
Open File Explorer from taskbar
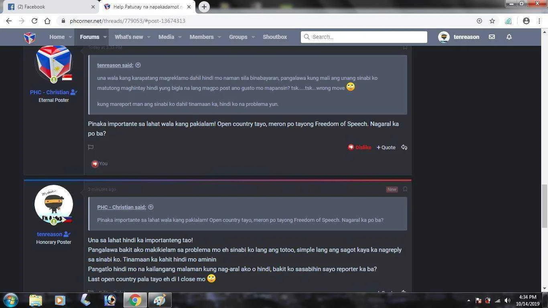point(35,300)
